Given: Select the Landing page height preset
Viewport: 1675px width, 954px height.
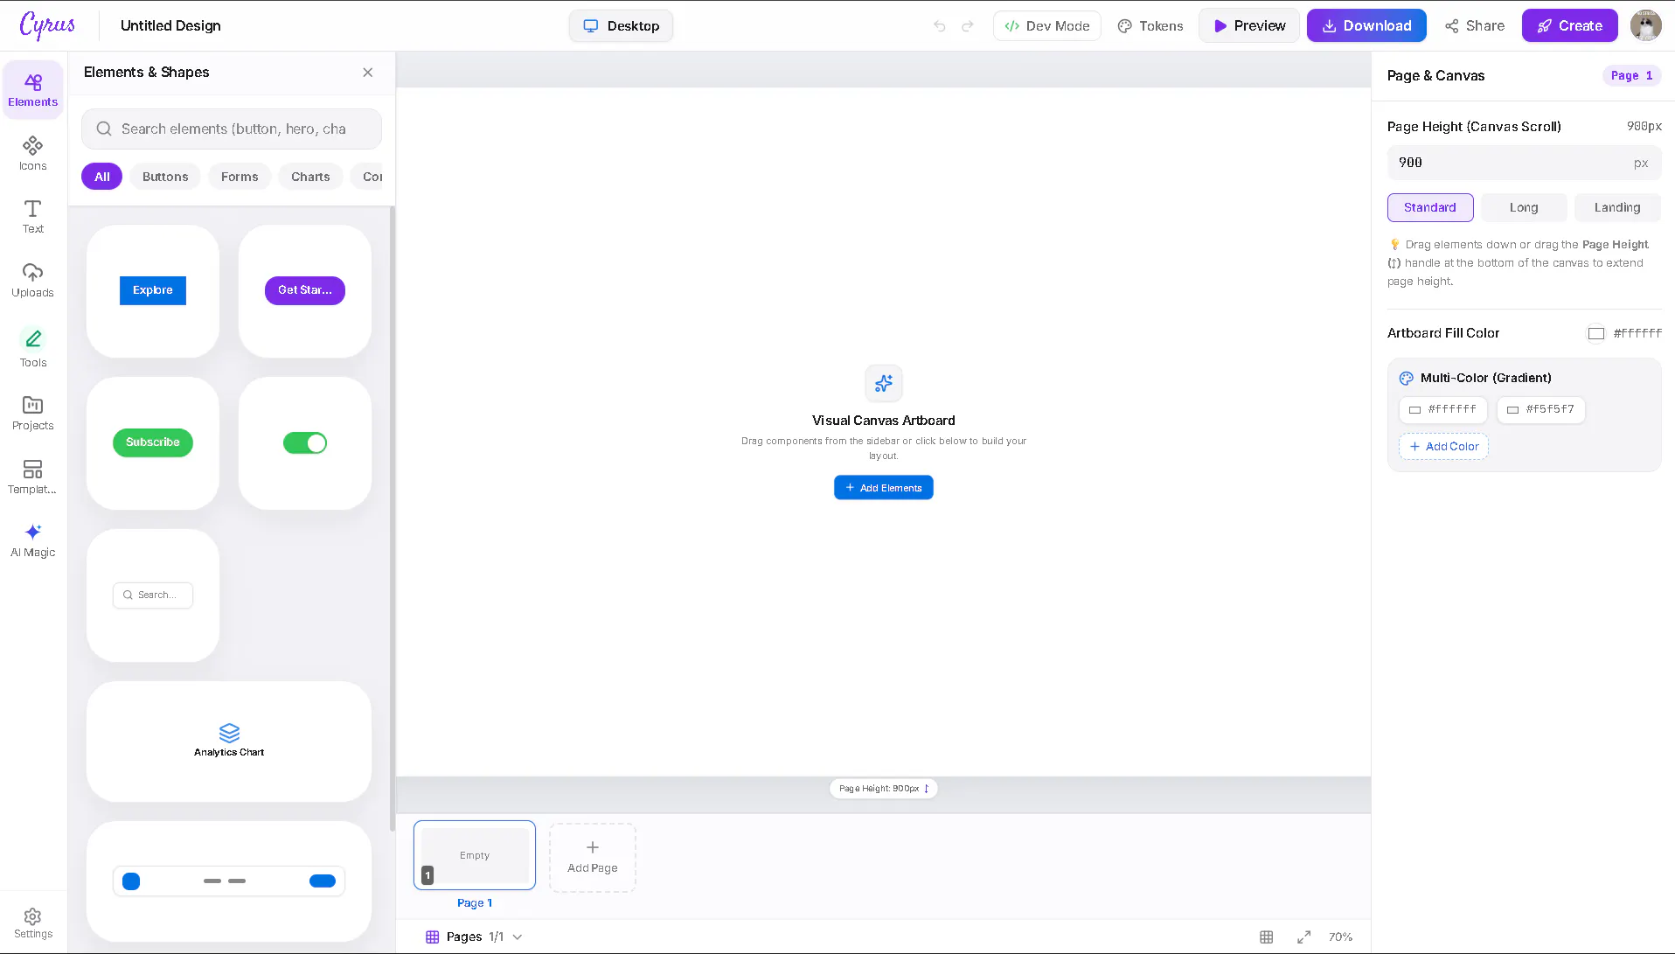Looking at the screenshot, I should coord(1617,208).
